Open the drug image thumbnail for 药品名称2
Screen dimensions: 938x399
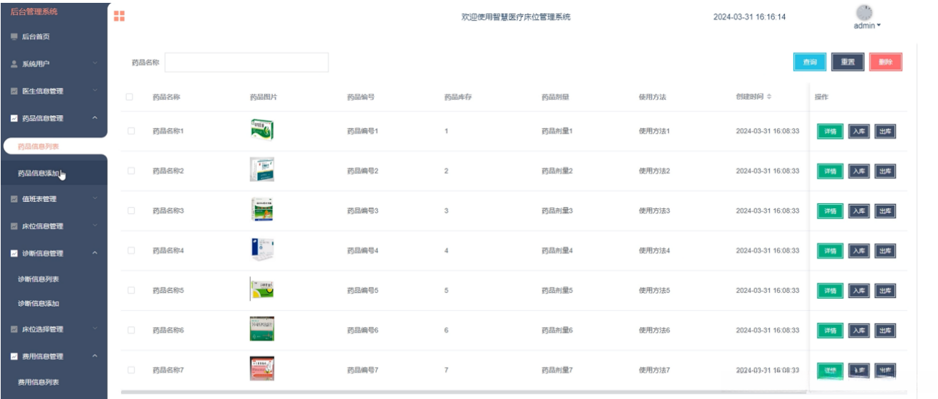tap(261, 170)
